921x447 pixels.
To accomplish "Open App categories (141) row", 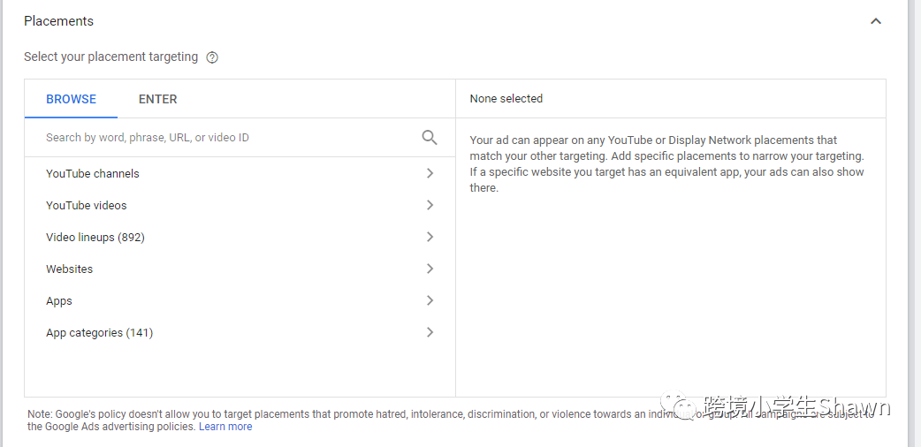I will (100, 333).
